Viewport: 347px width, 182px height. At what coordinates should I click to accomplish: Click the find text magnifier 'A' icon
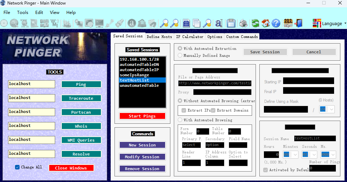(x=207, y=23)
